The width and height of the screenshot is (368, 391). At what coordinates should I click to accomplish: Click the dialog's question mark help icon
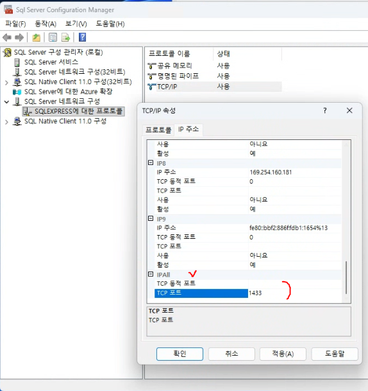click(x=324, y=110)
